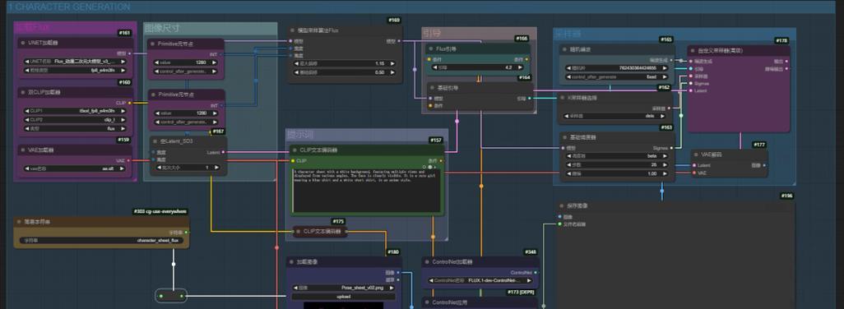
Task: Collapse the VAE加载器 node via its title dot
Action: click(x=22, y=150)
